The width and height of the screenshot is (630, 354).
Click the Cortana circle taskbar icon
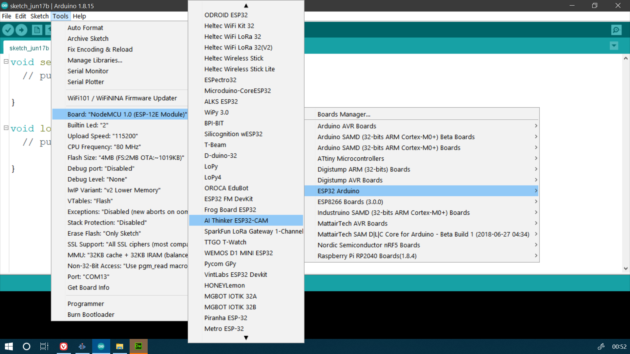27,346
